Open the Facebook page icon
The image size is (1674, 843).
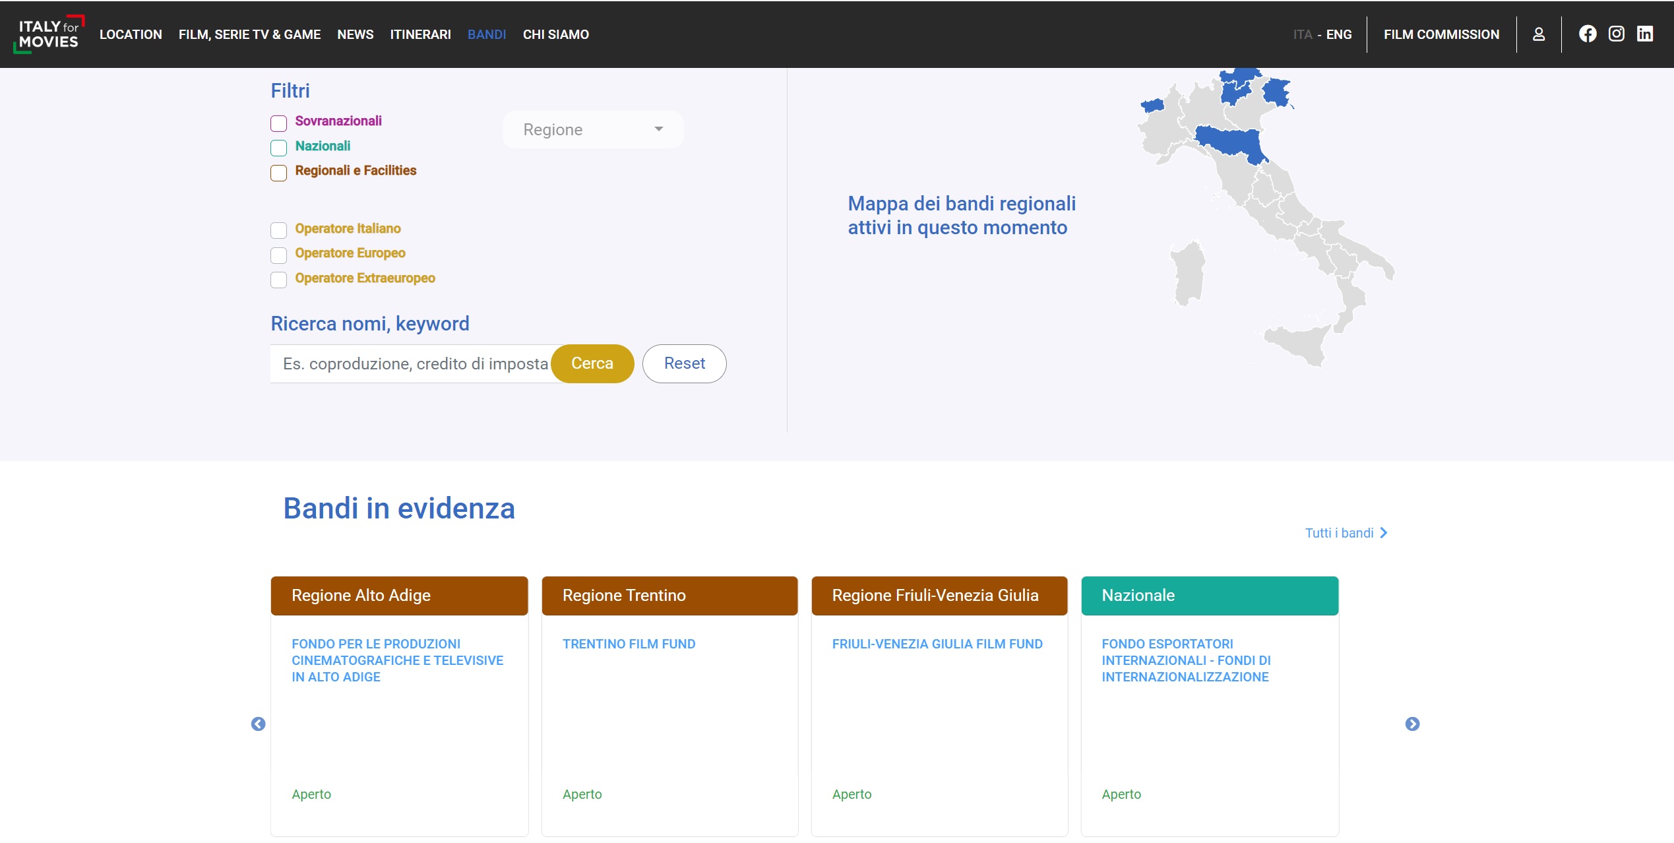(1588, 34)
